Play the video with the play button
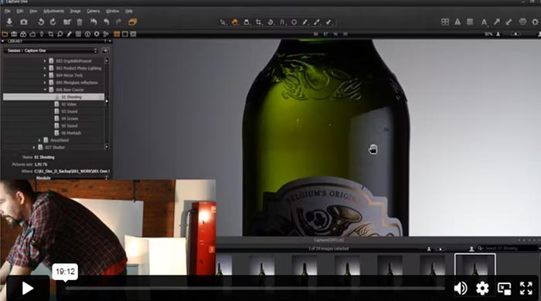The height and width of the screenshot is (301, 541). [28, 288]
